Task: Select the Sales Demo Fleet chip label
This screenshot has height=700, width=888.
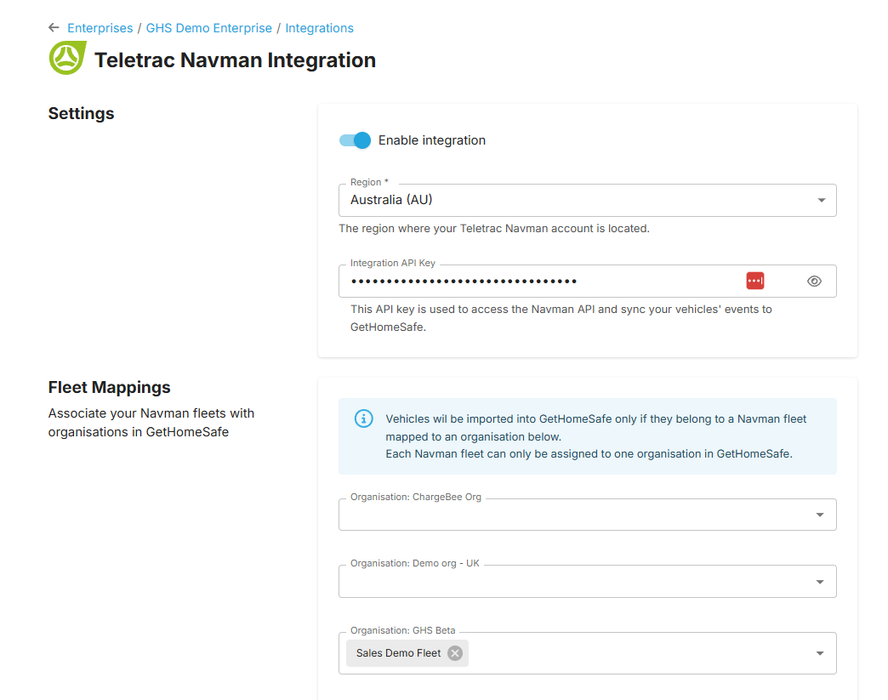Action: click(398, 653)
